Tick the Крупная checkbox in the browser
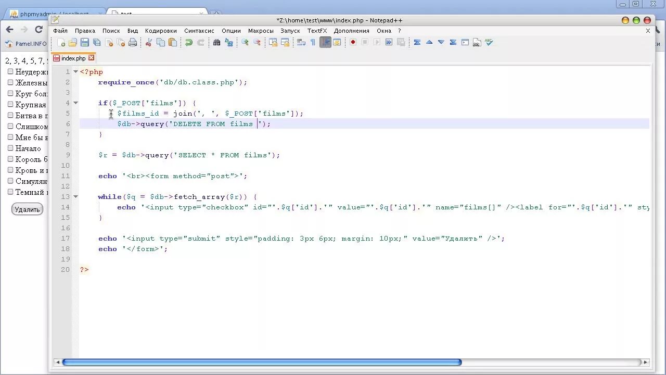The image size is (666, 375). tap(10, 104)
